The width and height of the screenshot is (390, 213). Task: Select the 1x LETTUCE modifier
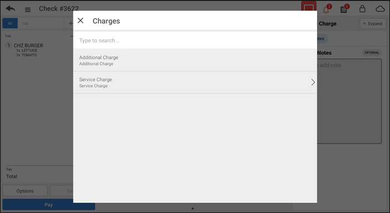27,51
